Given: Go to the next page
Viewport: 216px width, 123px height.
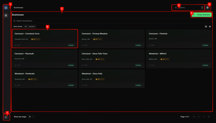Looking at the screenshot, I should point(204,117).
